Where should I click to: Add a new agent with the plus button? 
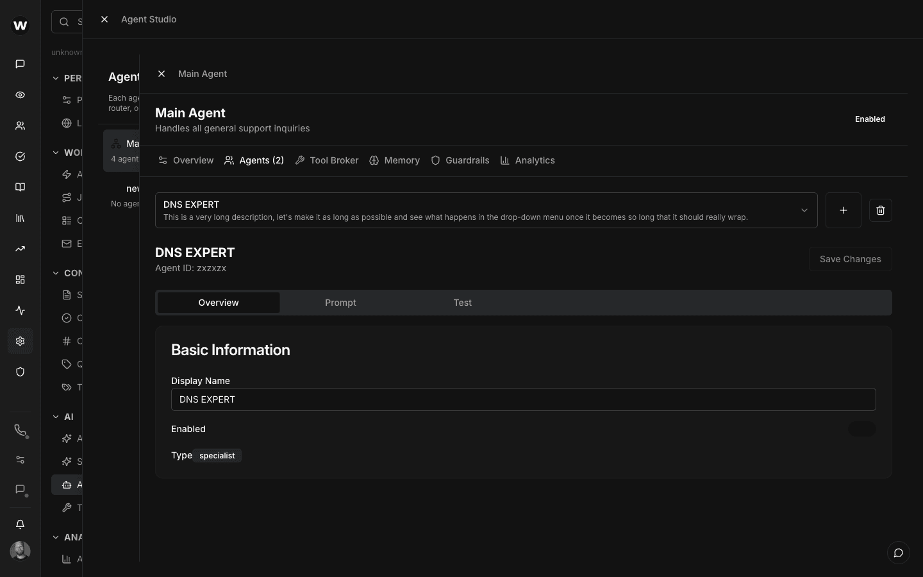844,210
